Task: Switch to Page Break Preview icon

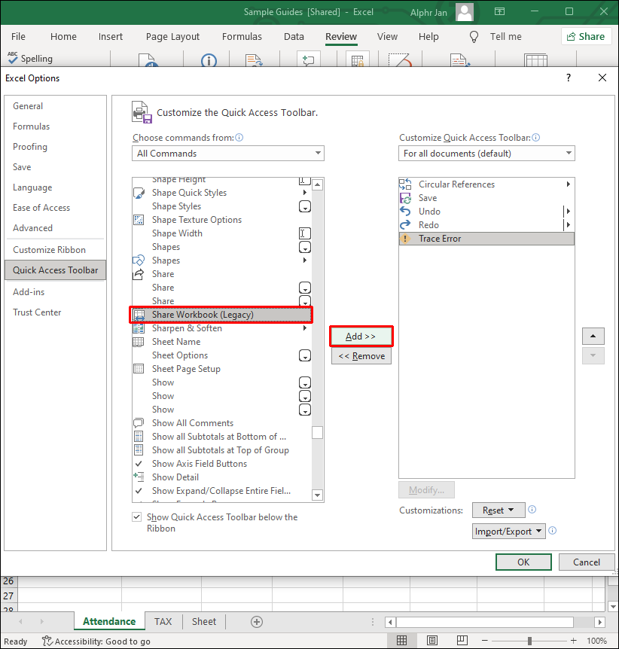Action: 462,641
